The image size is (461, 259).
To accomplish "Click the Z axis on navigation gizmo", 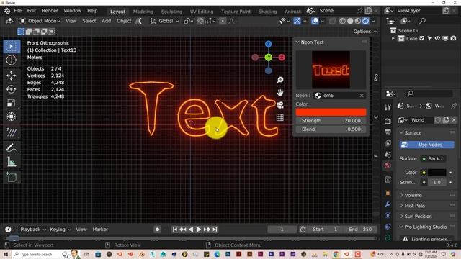I will point(268,44).
